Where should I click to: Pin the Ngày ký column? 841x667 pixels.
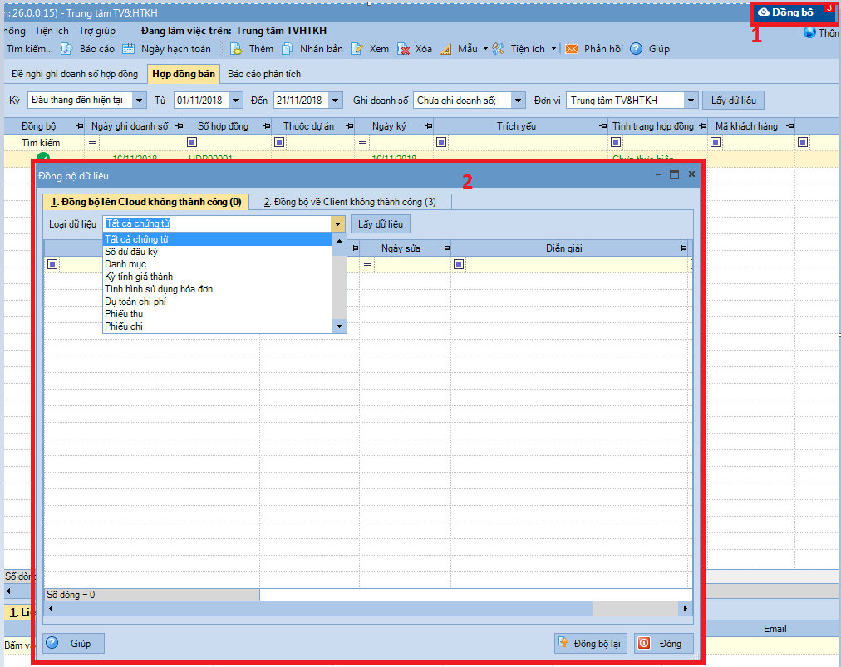click(428, 126)
